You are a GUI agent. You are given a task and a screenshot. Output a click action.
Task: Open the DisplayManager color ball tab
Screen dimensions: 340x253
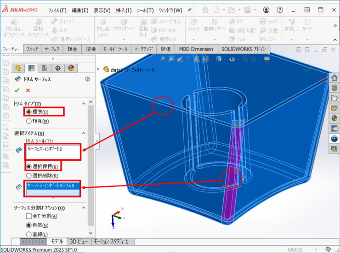tap(71, 68)
